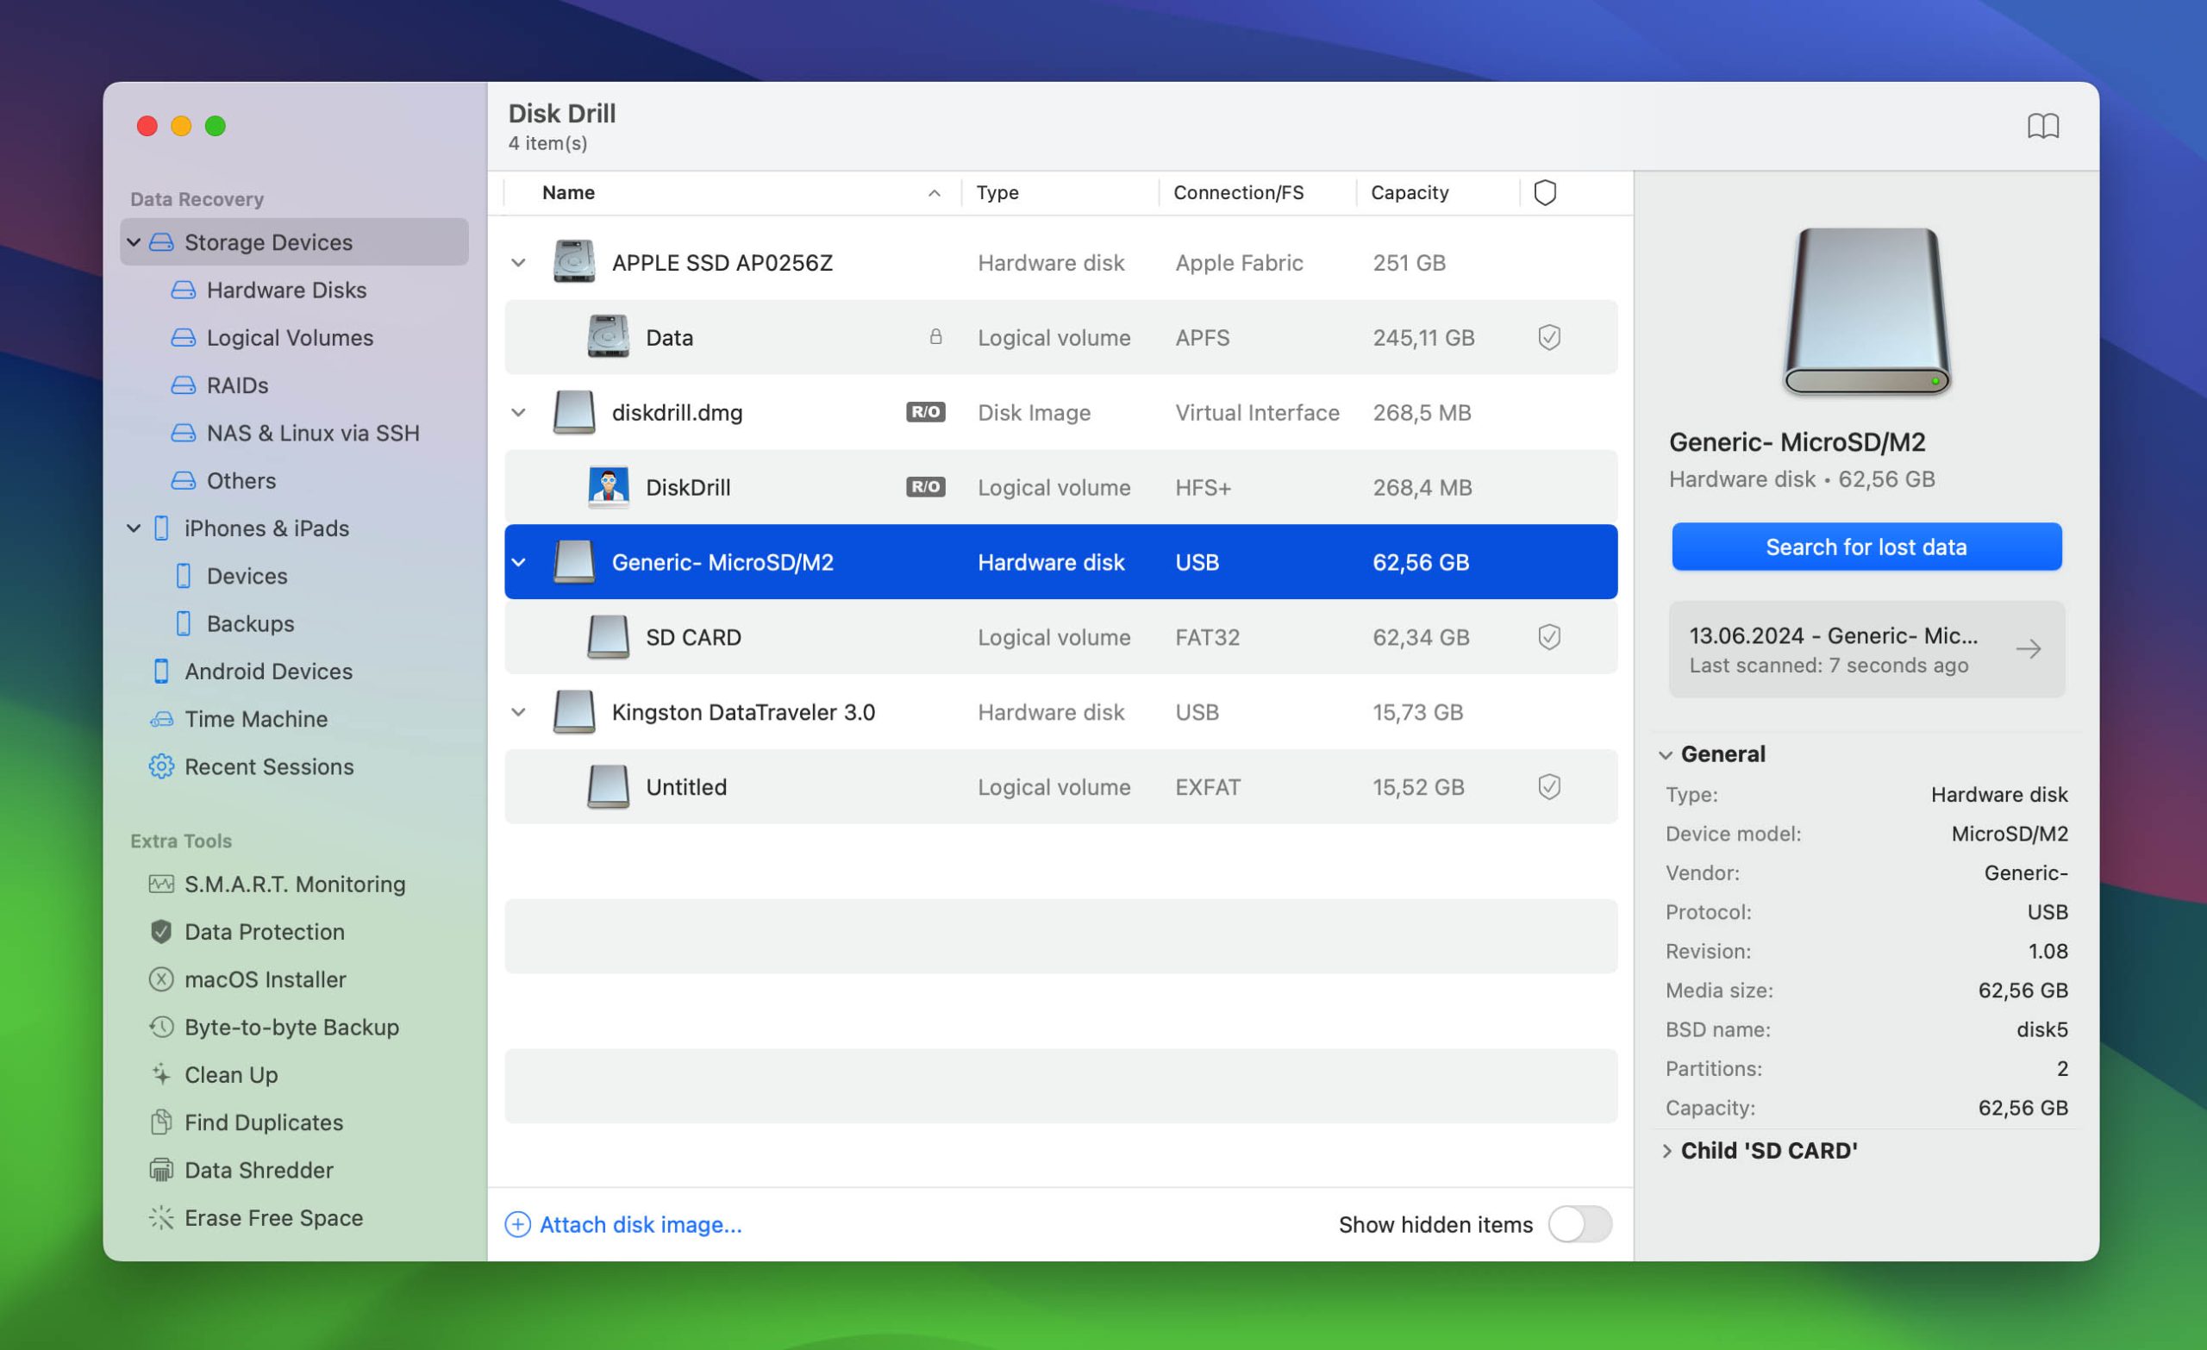This screenshot has height=1350, width=2207.
Task: Click the APPLE SSD AP0256Z disk icon
Action: (574, 262)
